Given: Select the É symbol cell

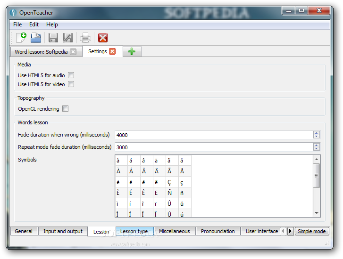Looking at the screenshot, I should tap(134, 193).
